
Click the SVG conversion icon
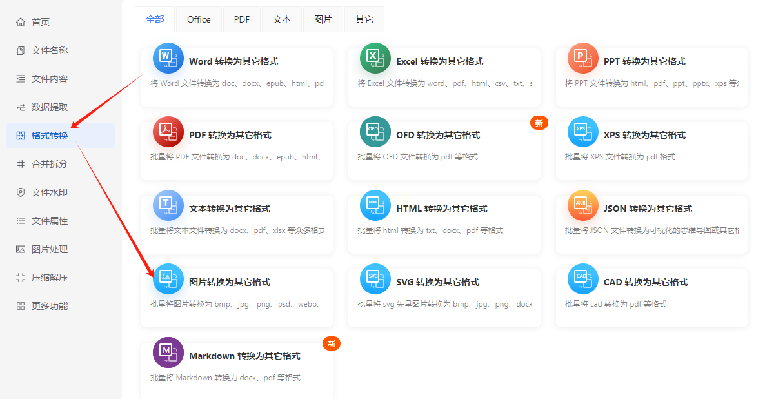(375, 280)
